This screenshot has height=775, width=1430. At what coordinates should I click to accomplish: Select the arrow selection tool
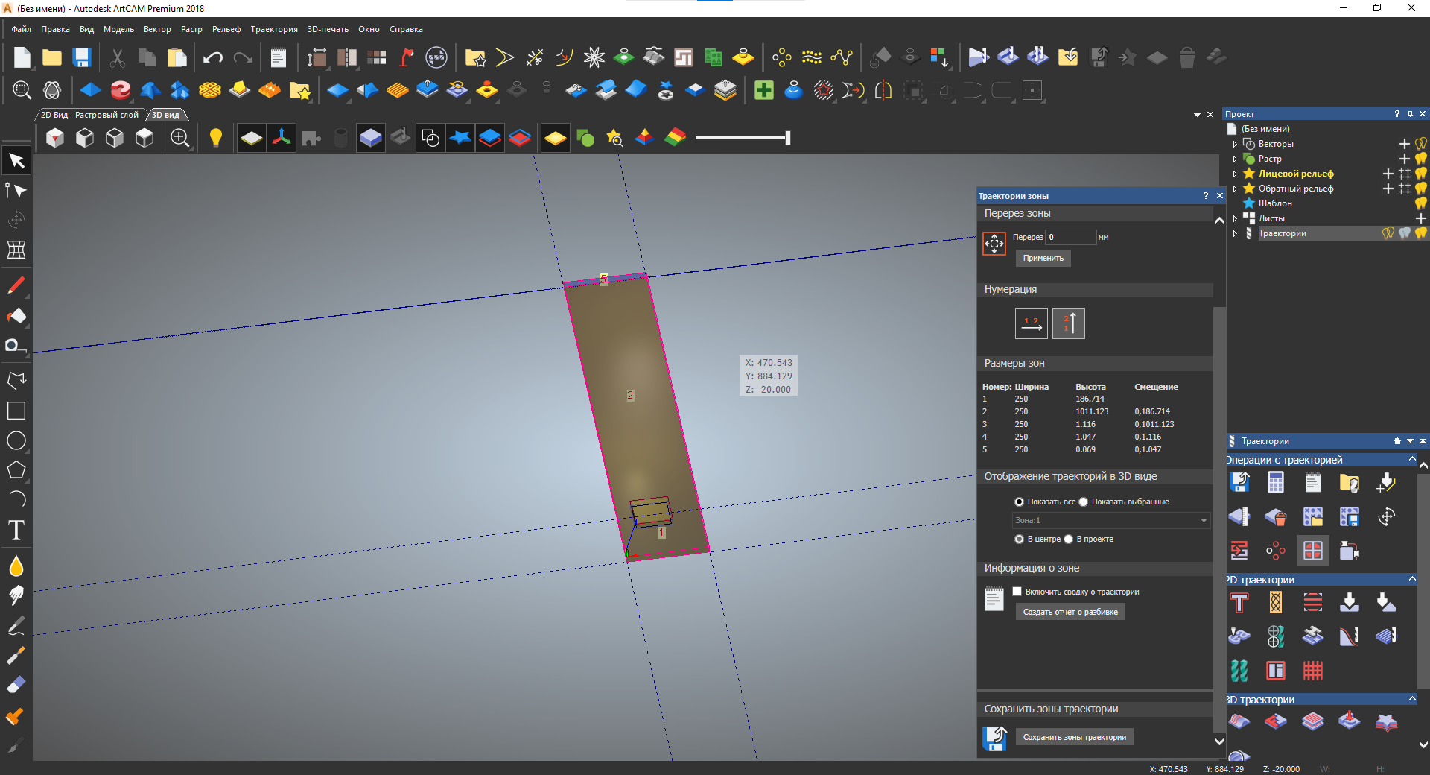[16, 161]
